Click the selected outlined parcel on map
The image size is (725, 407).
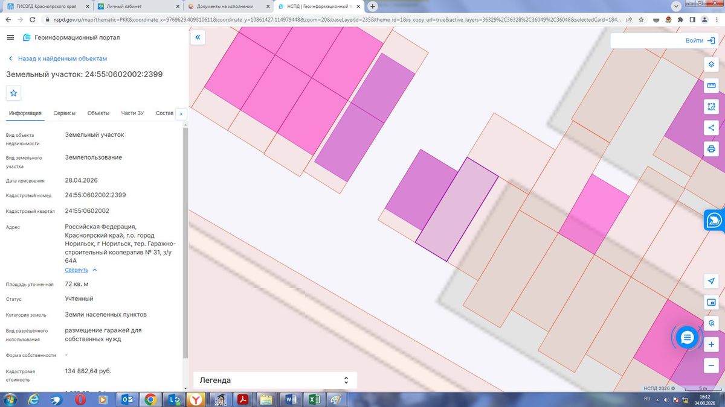(457, 209)
